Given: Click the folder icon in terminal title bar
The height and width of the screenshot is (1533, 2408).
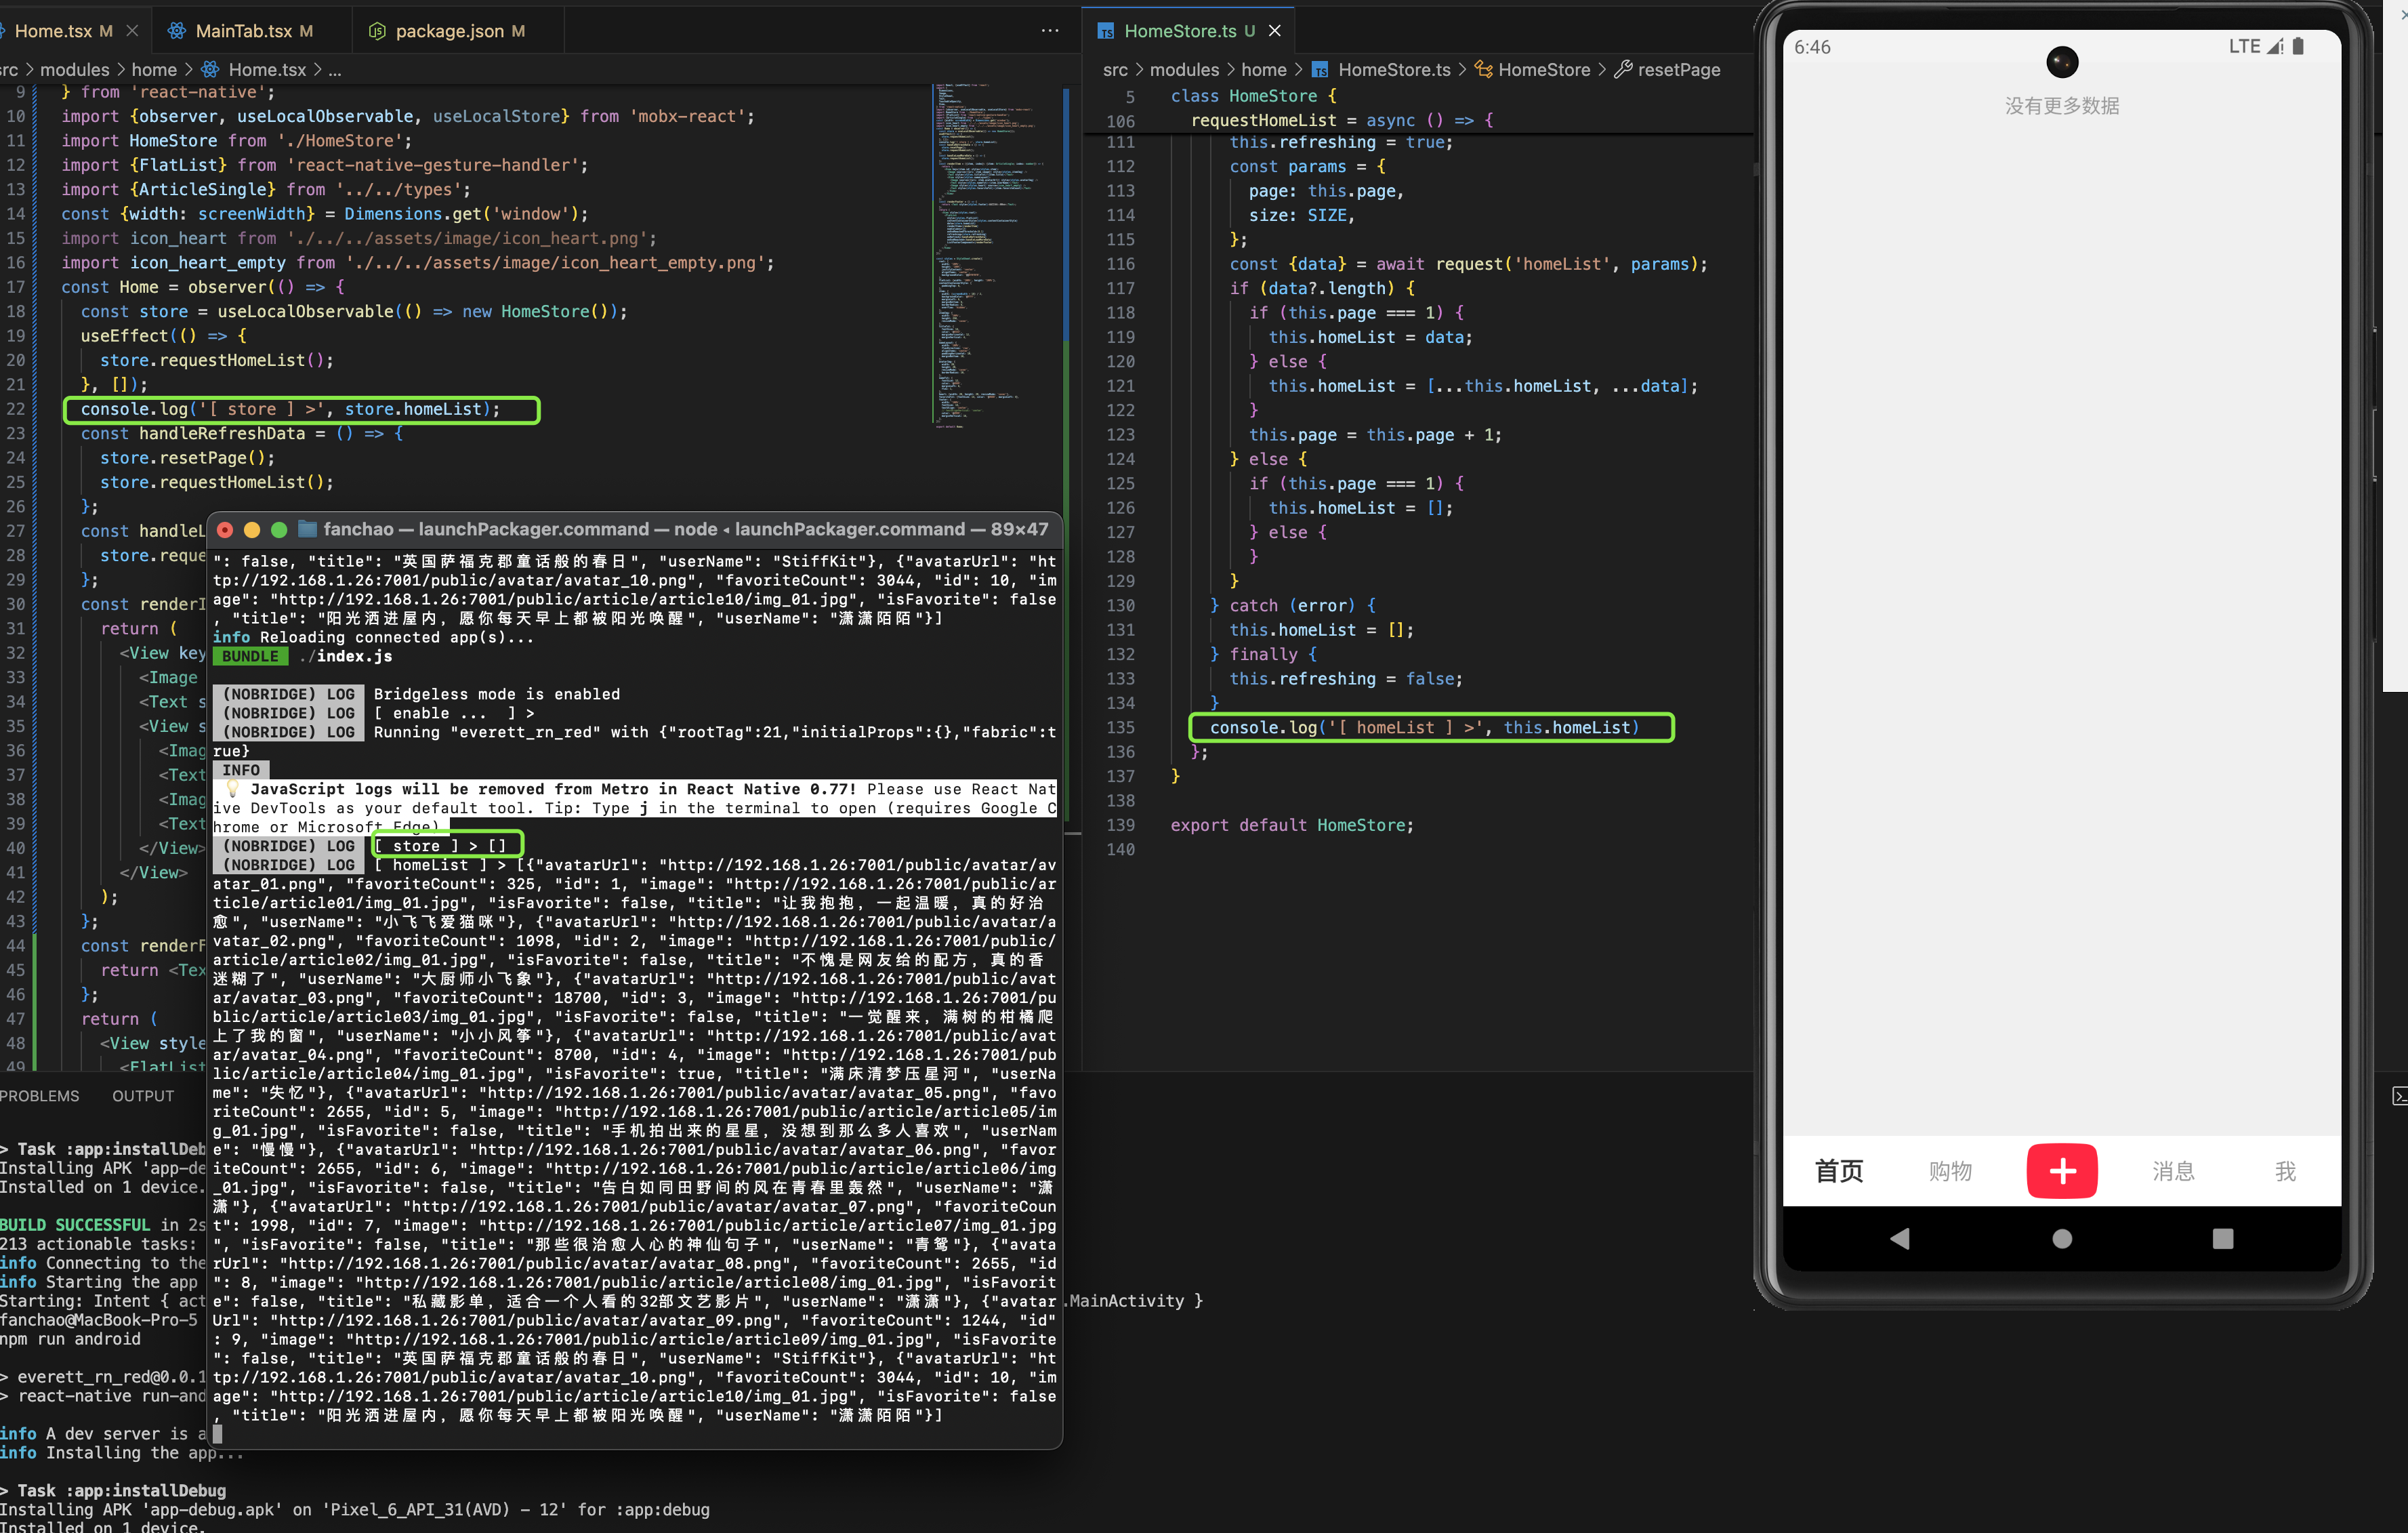Looking at the screenshot, I should pyautogui.click(x=307, y=529).
